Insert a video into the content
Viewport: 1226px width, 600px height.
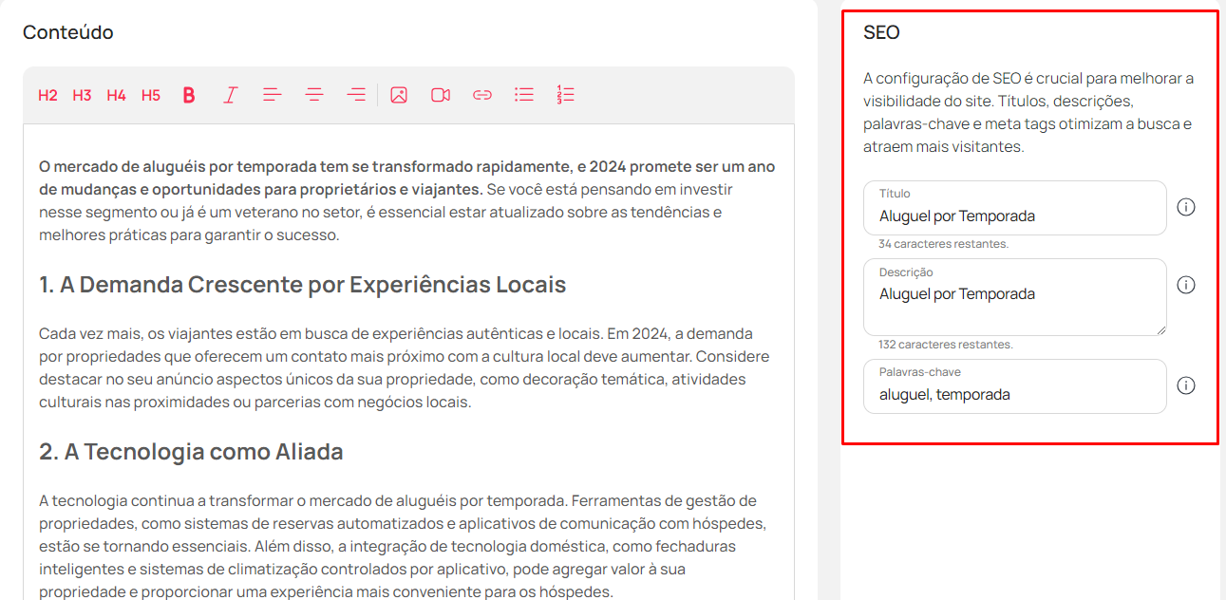tap(441, 95)
